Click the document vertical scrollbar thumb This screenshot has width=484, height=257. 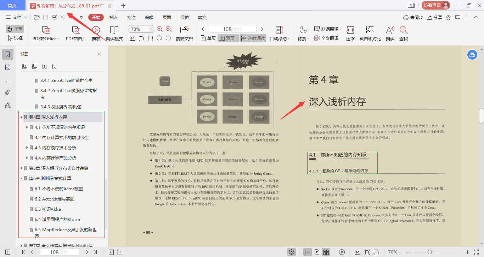[482, 115]
